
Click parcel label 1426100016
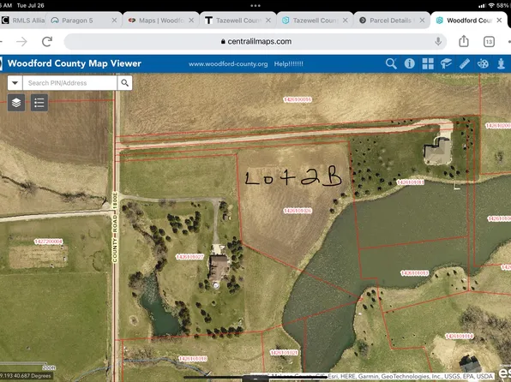298,99
